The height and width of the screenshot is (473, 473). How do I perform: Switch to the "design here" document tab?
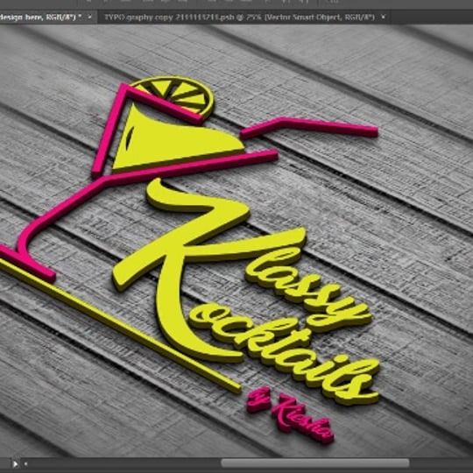(40, 18)
